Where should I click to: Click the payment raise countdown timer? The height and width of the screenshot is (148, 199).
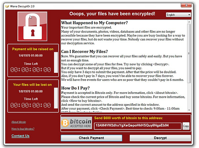[x=31, y=70]
